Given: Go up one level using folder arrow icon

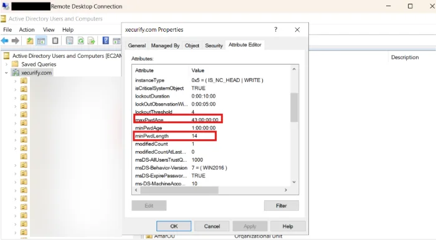Looking at the screenshot, I should (x=30, y=41).
